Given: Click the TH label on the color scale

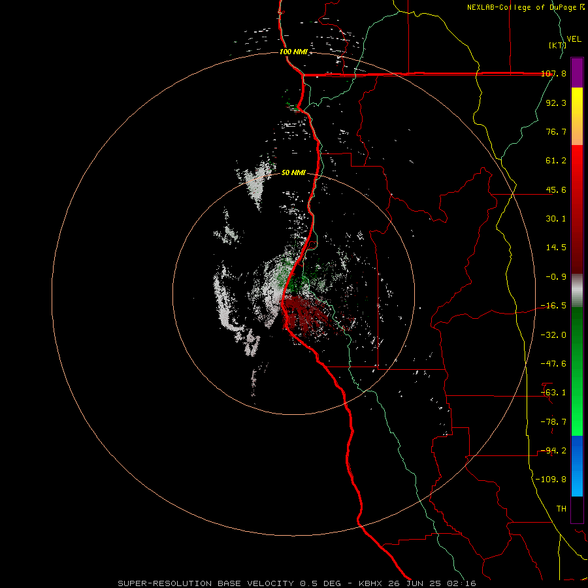Looking at the screenshot, I should (561, 509).
